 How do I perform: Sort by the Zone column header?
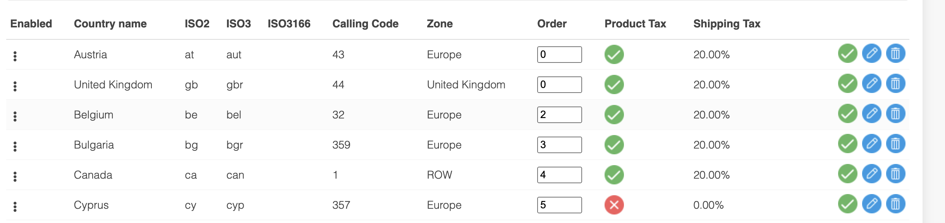point(440,24)
